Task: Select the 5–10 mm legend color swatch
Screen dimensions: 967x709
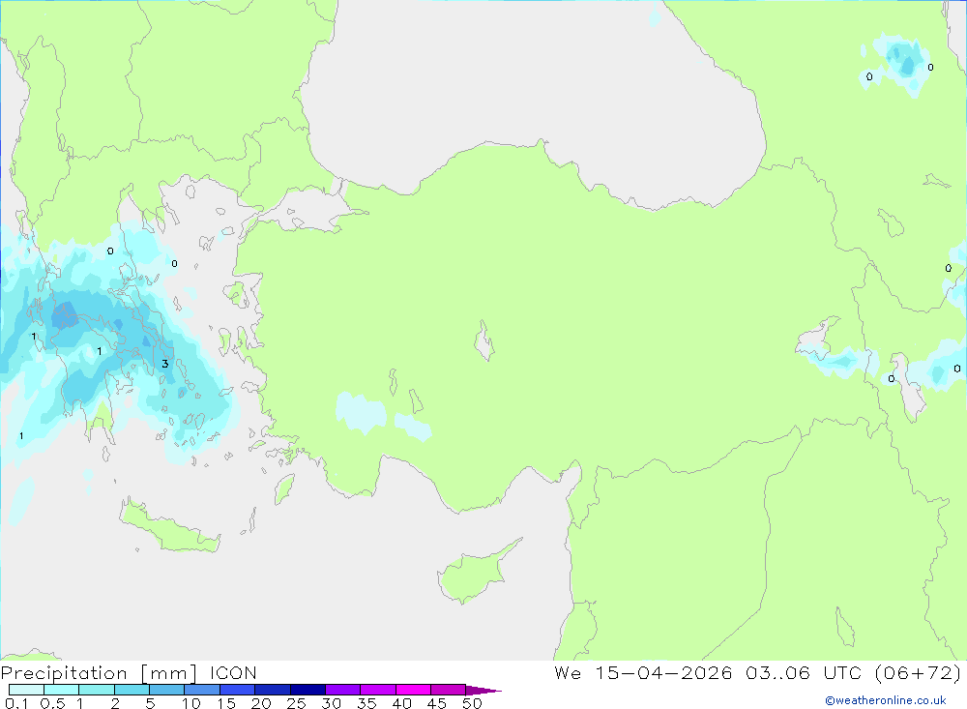Action: pyautogui.click(x=167, y=690)
